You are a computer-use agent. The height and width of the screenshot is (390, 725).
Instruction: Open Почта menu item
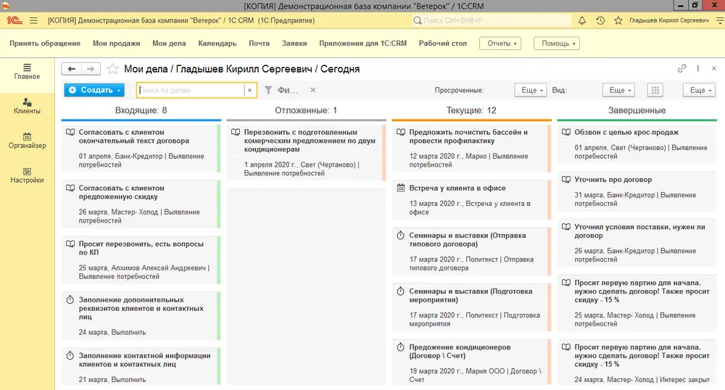259,43
